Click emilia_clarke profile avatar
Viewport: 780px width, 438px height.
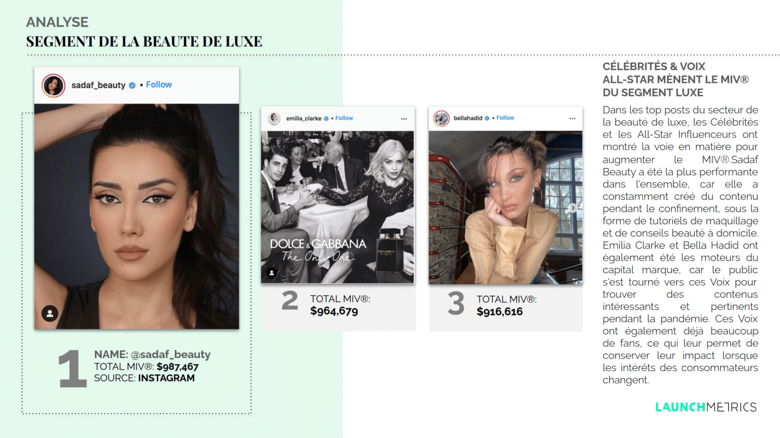tap(274, 118)
